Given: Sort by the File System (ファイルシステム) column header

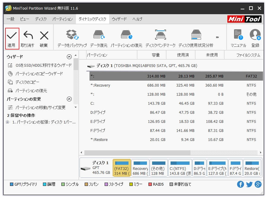Looking at the screenshot, I should (244, 55).
